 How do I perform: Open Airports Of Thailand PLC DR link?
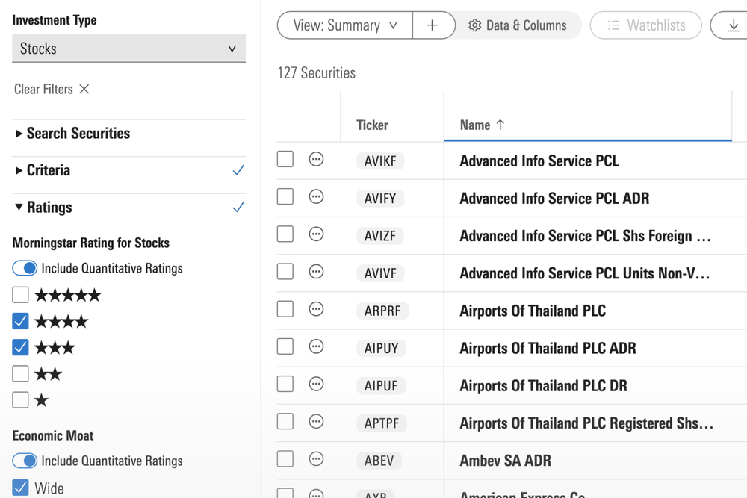[543, 385]
